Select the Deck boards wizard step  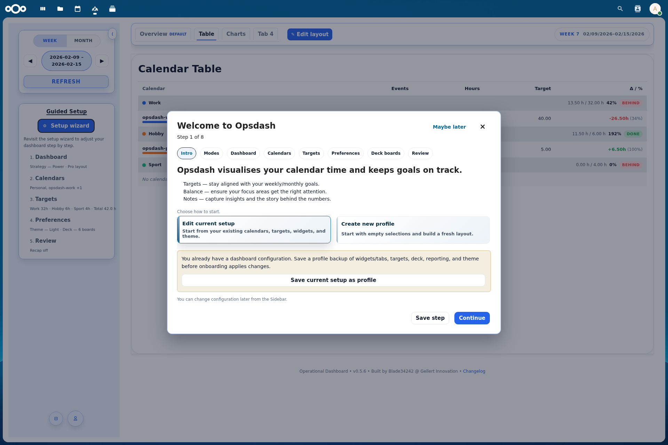[x=386, y=153]
